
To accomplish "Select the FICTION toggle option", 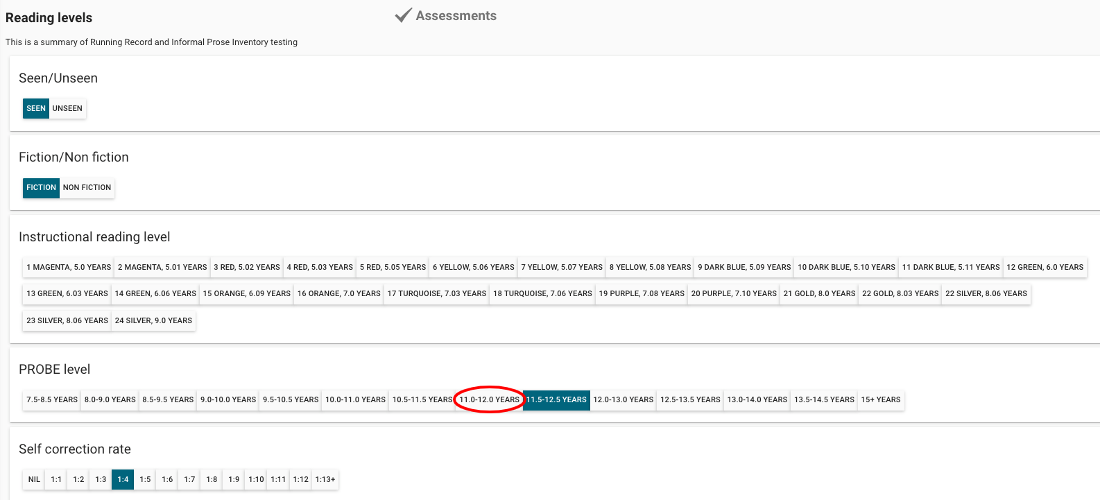I will pyautogui.click(x=41, y=187).
